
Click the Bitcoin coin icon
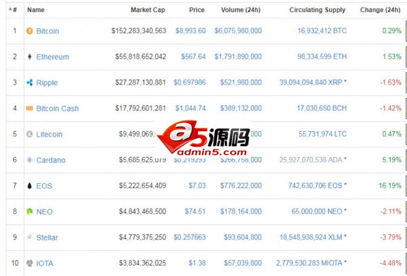coord(30,31)
